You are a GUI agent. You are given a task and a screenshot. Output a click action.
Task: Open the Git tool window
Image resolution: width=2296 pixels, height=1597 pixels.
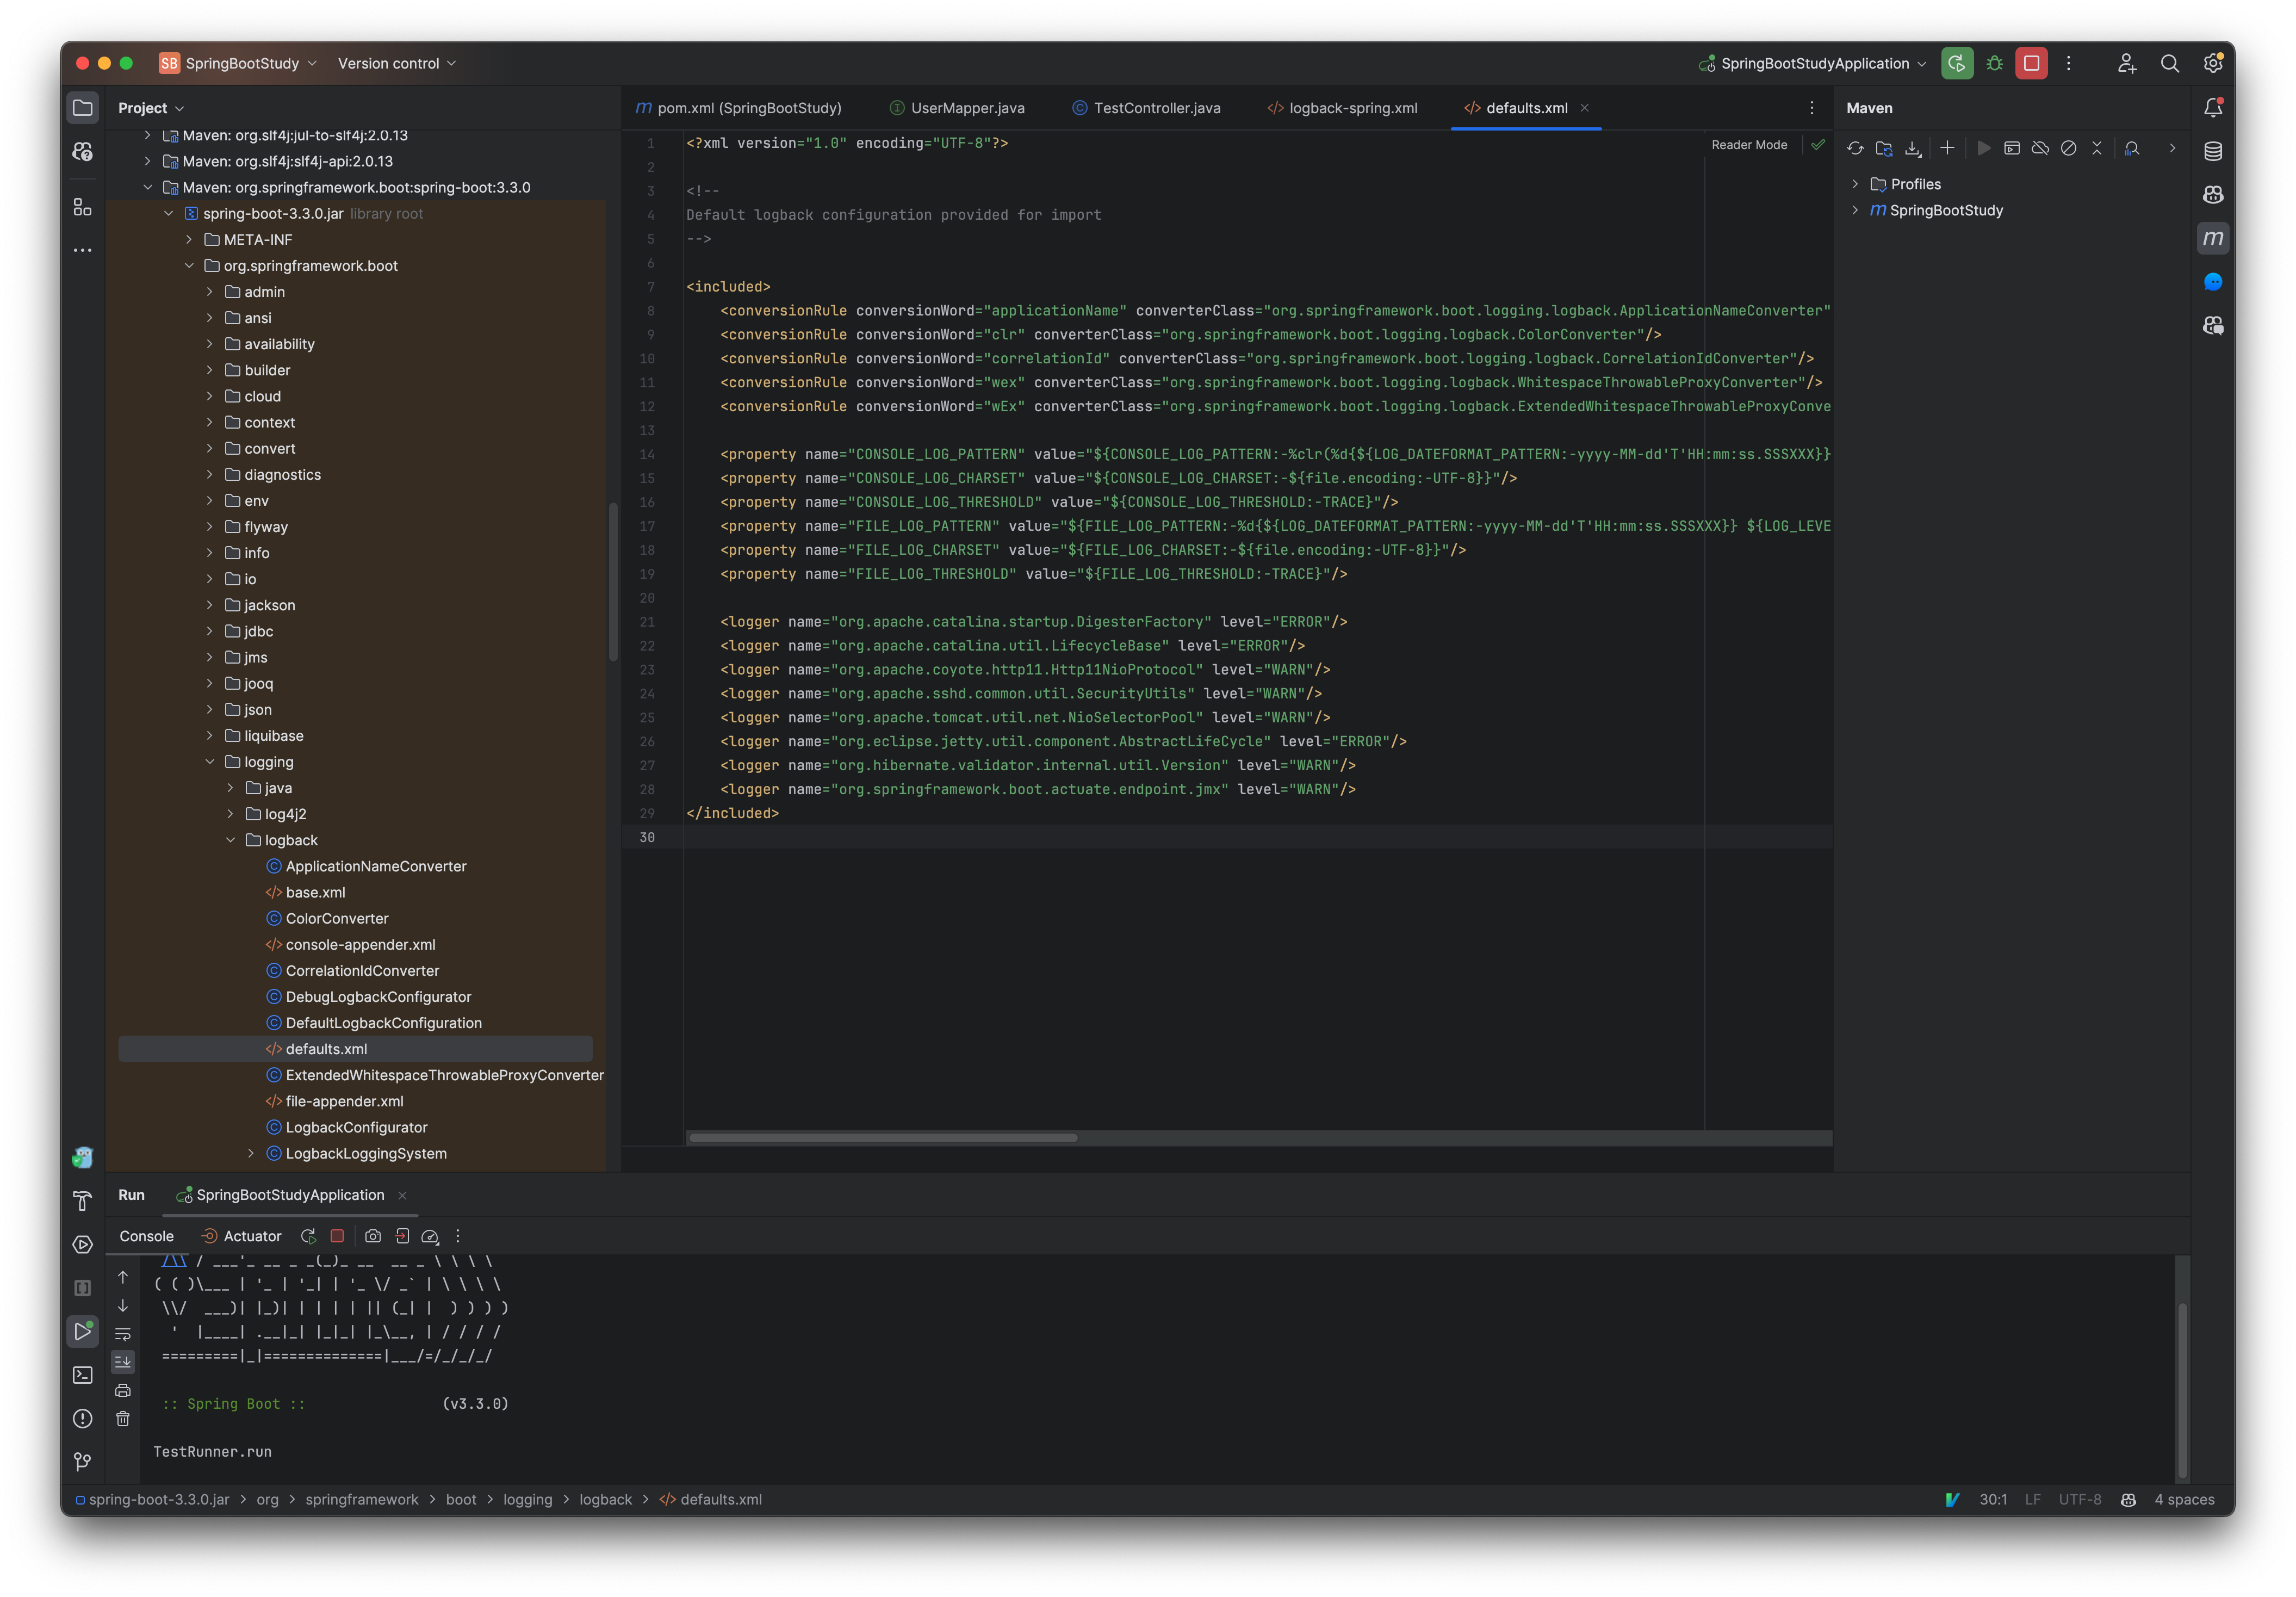point(82,1461)
